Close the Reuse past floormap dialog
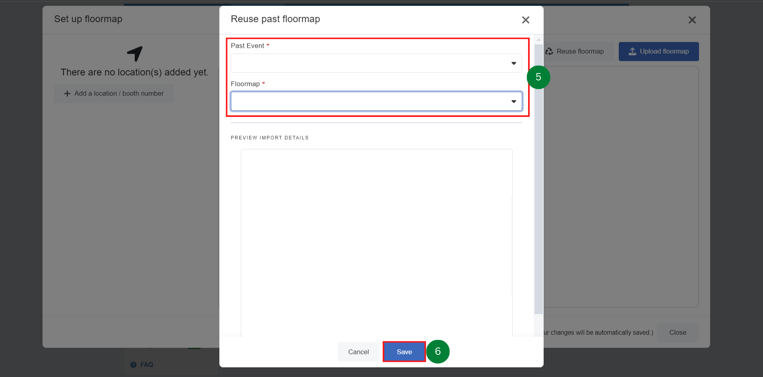763x377 pixels. point(525,20)
